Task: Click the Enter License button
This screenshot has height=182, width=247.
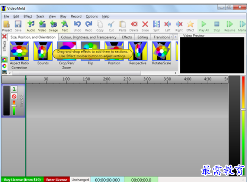Action: [x=57, y=180]
